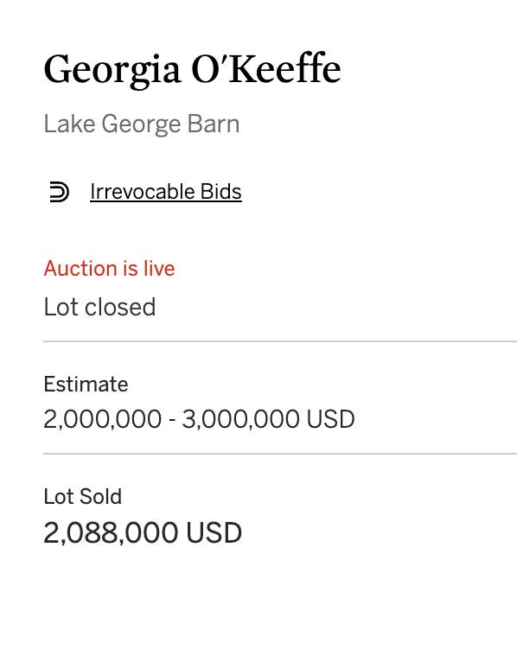Click the low estimate figure 2,000,000

tap(103, 419)
